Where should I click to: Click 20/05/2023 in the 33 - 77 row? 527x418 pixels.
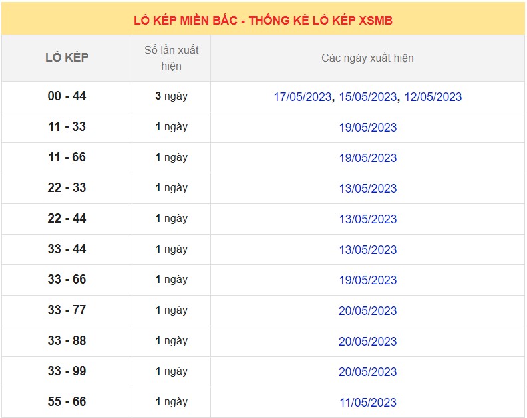coord(367,311)
